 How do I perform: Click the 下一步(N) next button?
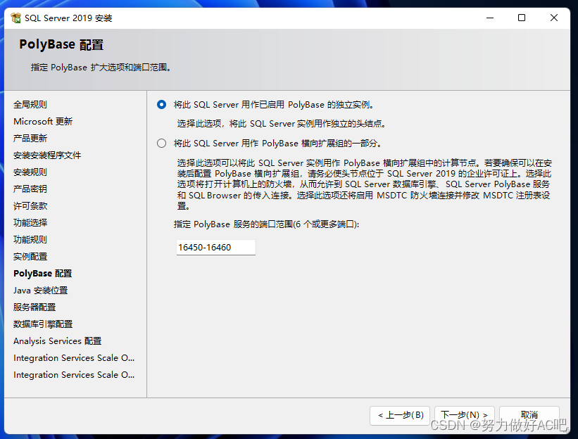pos(464,415)
